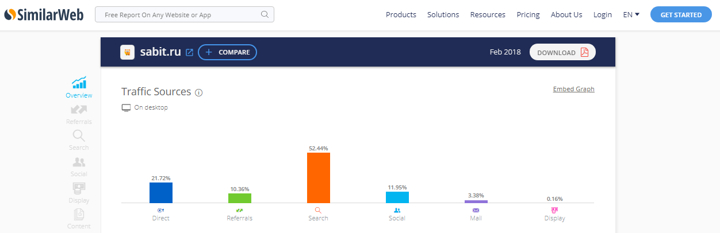Expand the EN language dropdown
Screen dimensions: 720x233
(x=631, y=15)
